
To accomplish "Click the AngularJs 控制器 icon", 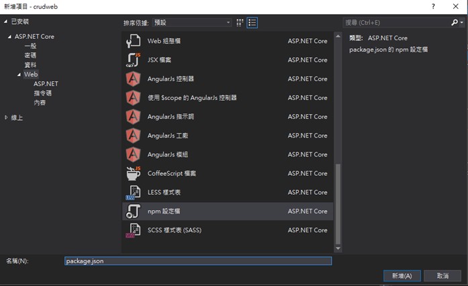I will coord(133,79).
